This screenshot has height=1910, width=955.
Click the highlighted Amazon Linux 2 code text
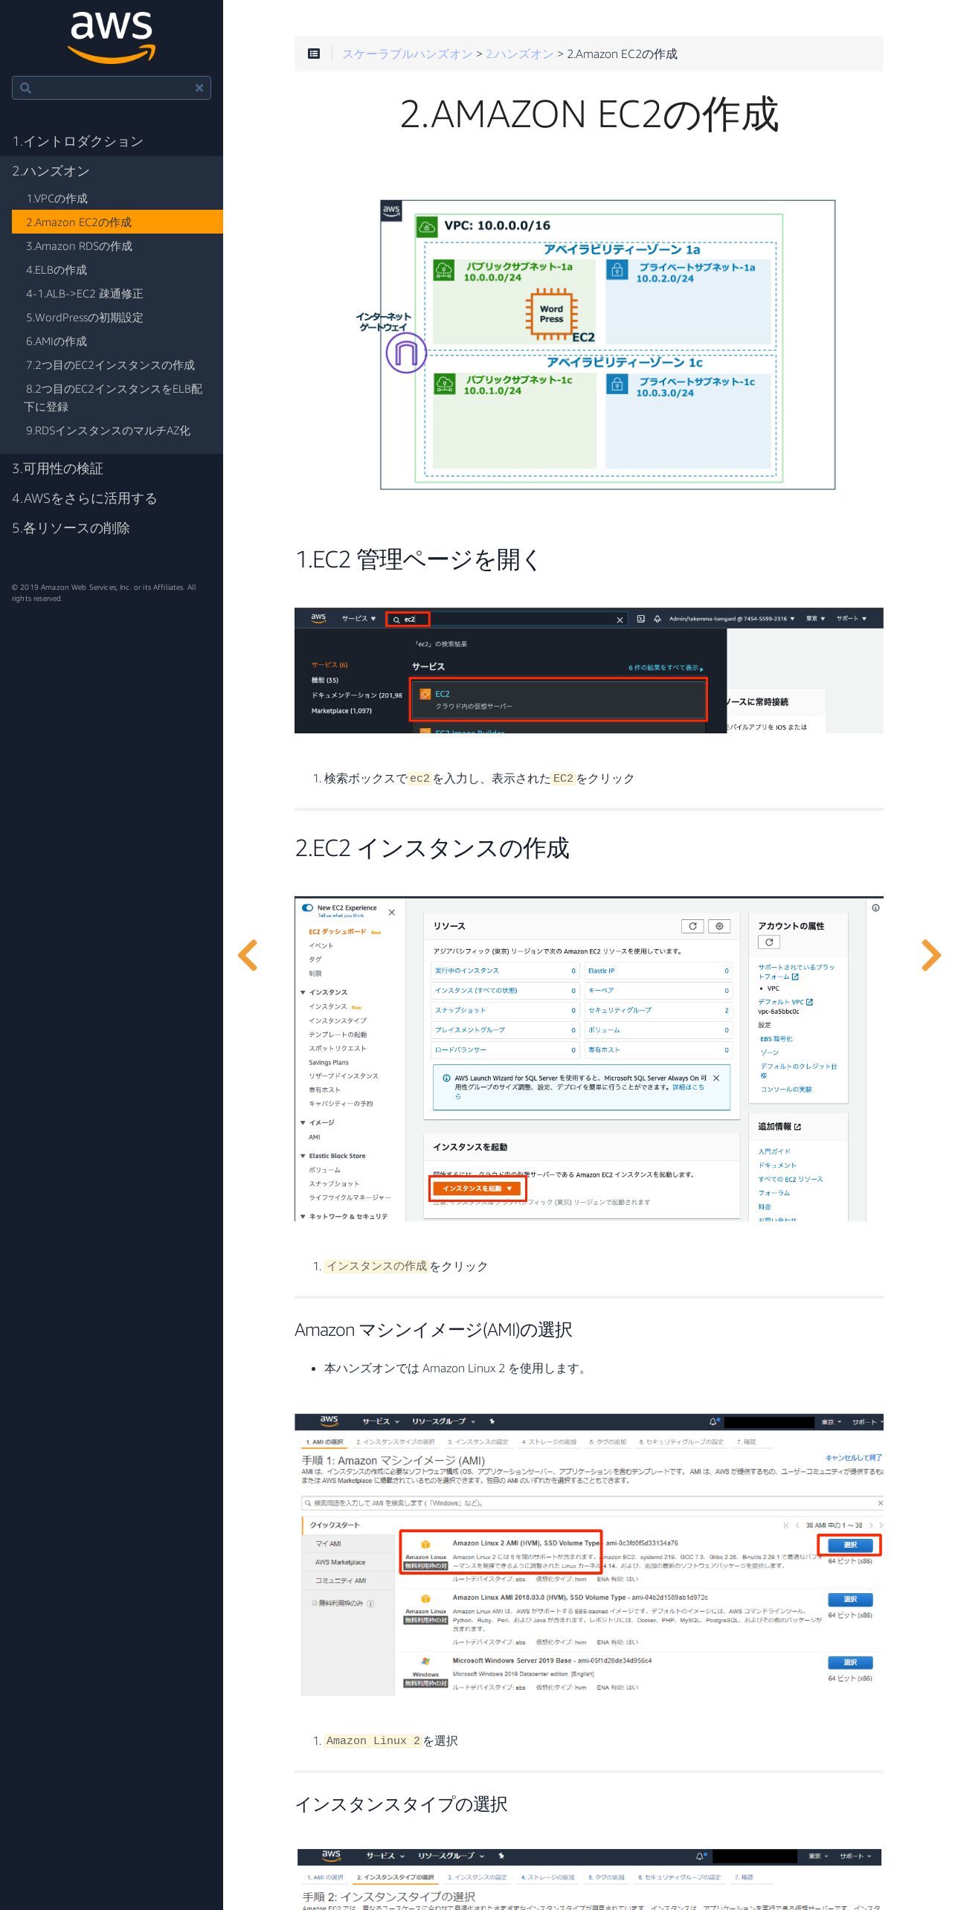[373, 1740]
